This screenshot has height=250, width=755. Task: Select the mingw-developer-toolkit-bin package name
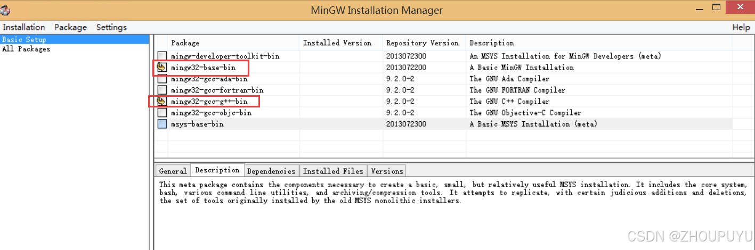tap(225, 56)
